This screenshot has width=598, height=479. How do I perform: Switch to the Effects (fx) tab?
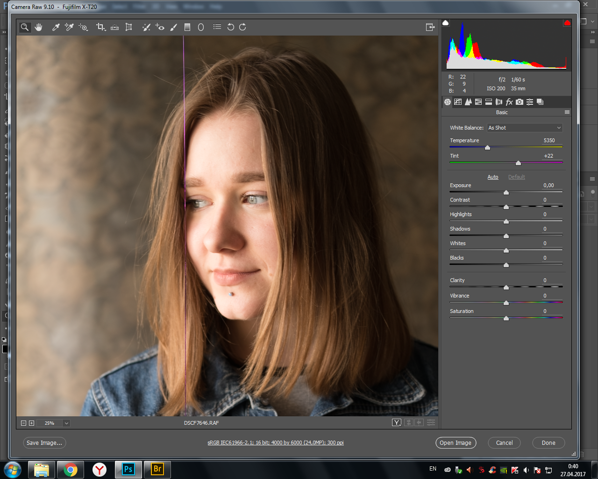point(509,102)
